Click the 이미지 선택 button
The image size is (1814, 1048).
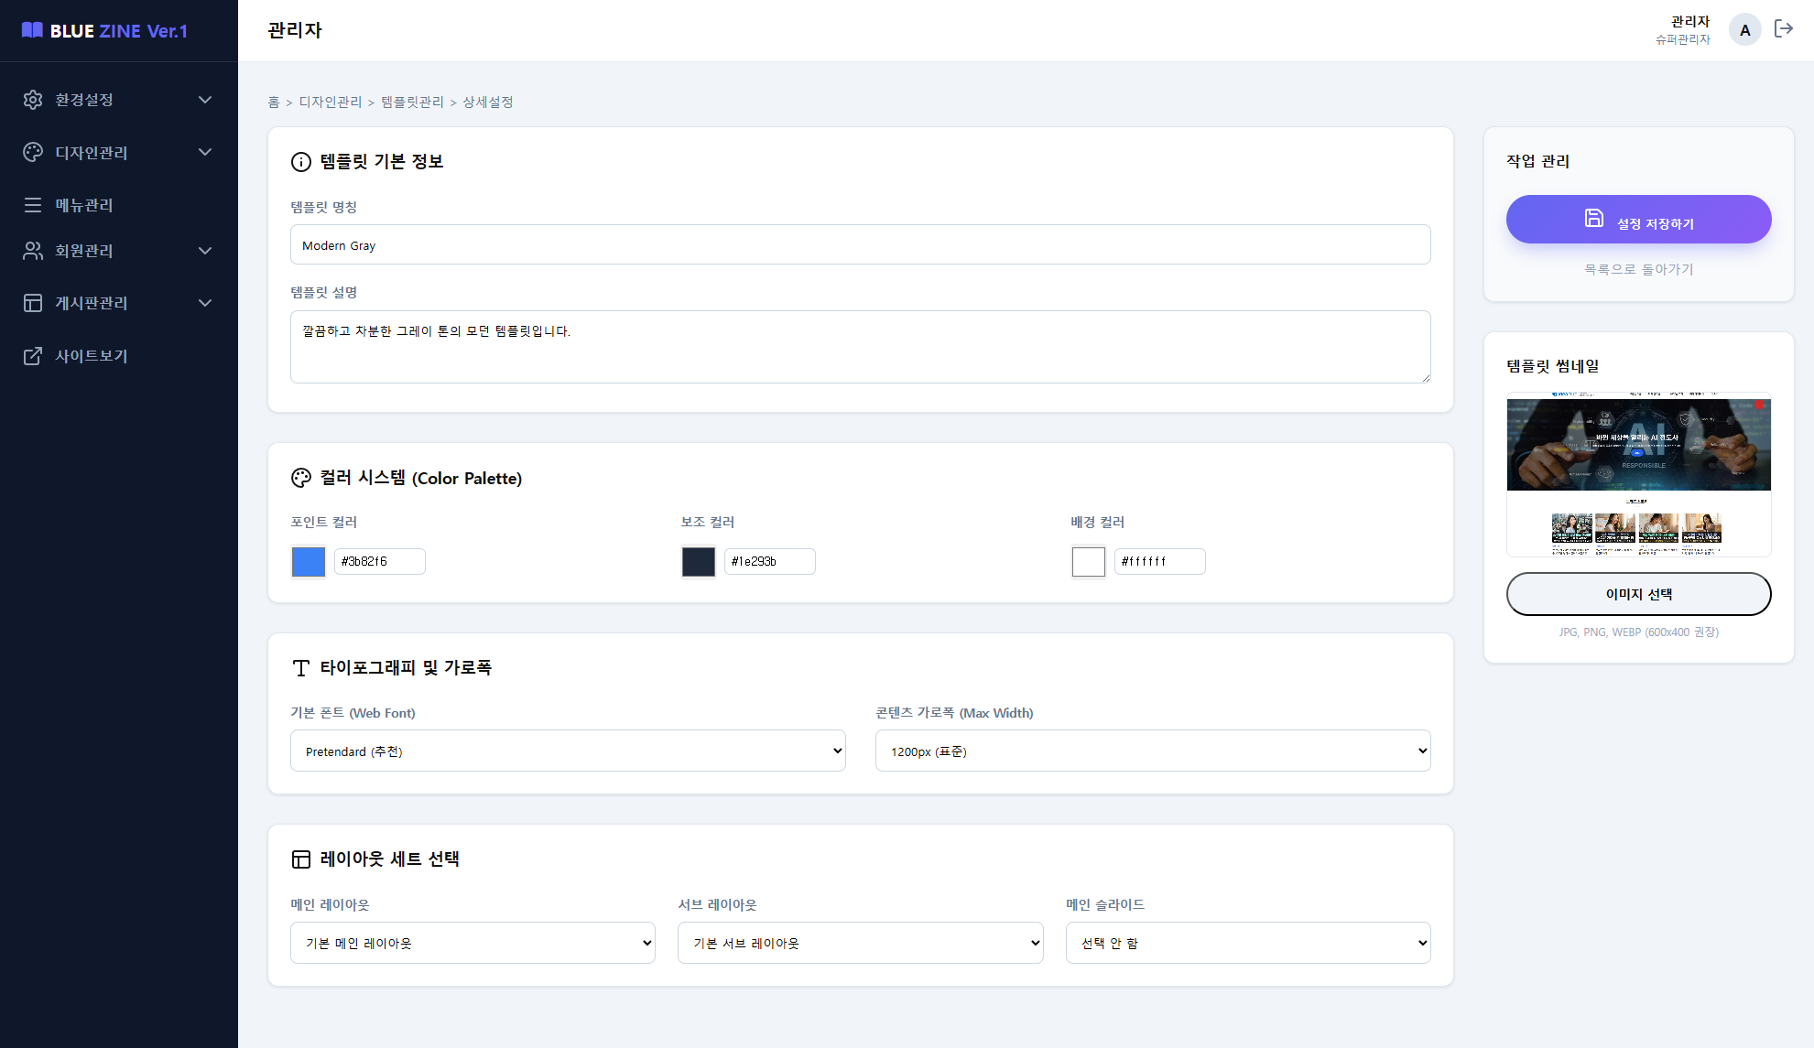tap(1638, 594)
